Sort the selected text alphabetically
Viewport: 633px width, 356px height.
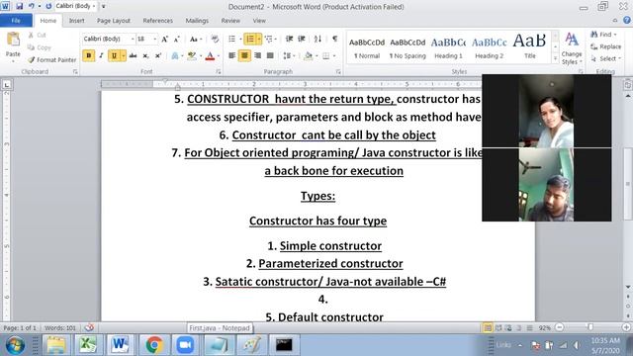click(x=317, y=39)
